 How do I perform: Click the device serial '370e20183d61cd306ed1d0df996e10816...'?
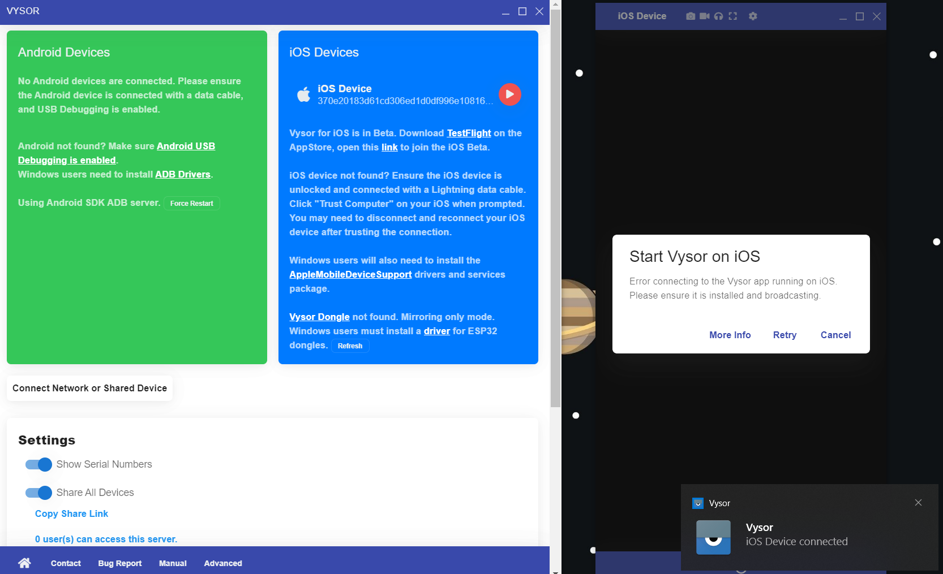pyautogui.click(x=405, y=101)
